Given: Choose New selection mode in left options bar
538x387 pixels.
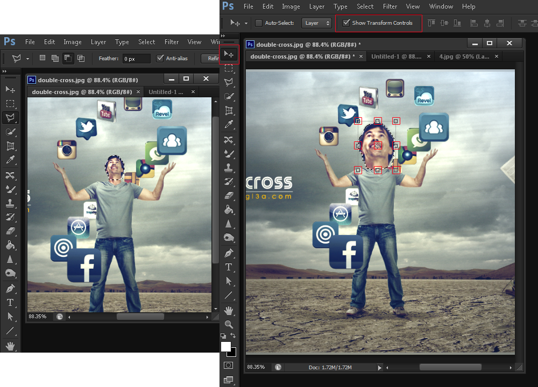Looking at the screenshot, I should coord(42,58).
